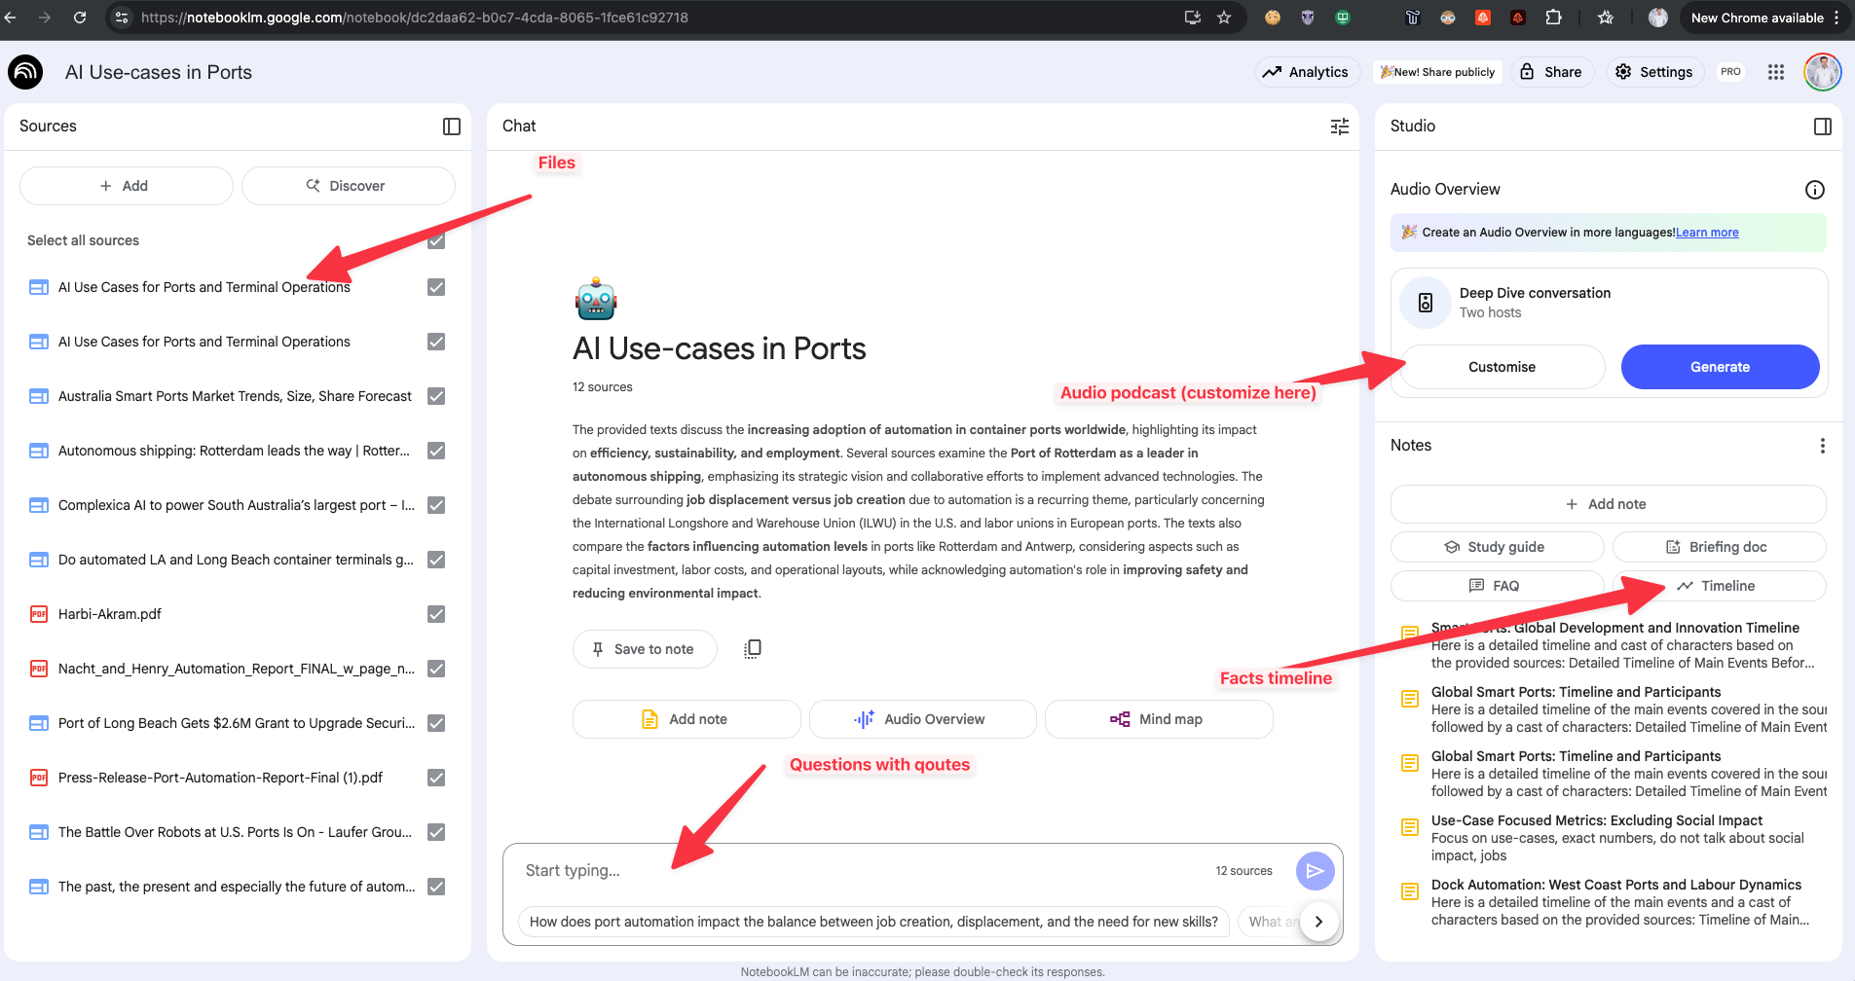1855x981 pixels.
Task: Generate an FAQ
Action: coord(1497,586)
